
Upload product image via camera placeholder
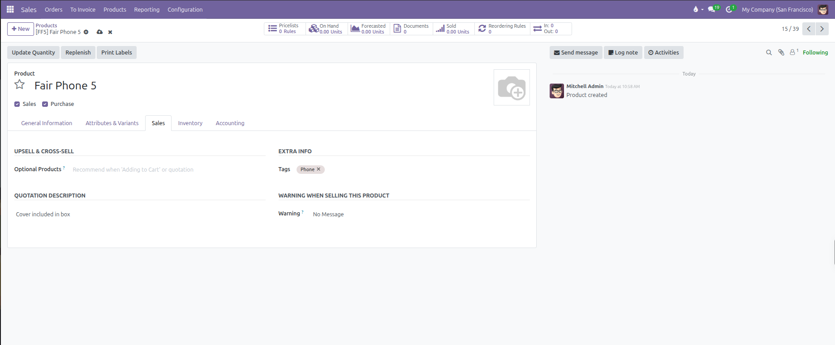point(512,88)
